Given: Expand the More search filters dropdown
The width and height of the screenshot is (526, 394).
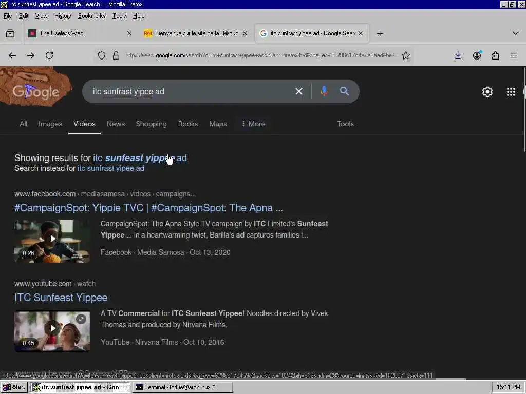Looking at the screenshot, I should click(x=253, y=124).
